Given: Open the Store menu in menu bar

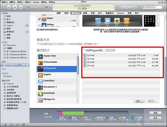Looking at the screenshot, I should pos(36,2).
